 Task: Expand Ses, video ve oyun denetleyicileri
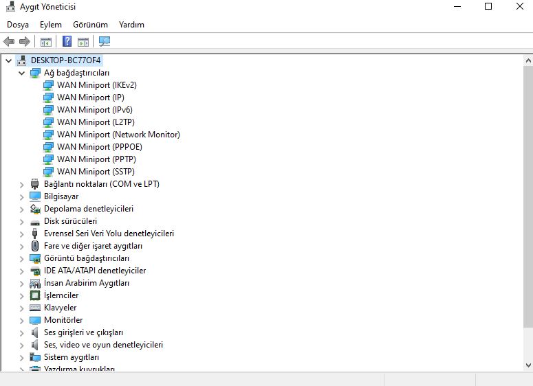pyautogui.click(x=22, y=345)
